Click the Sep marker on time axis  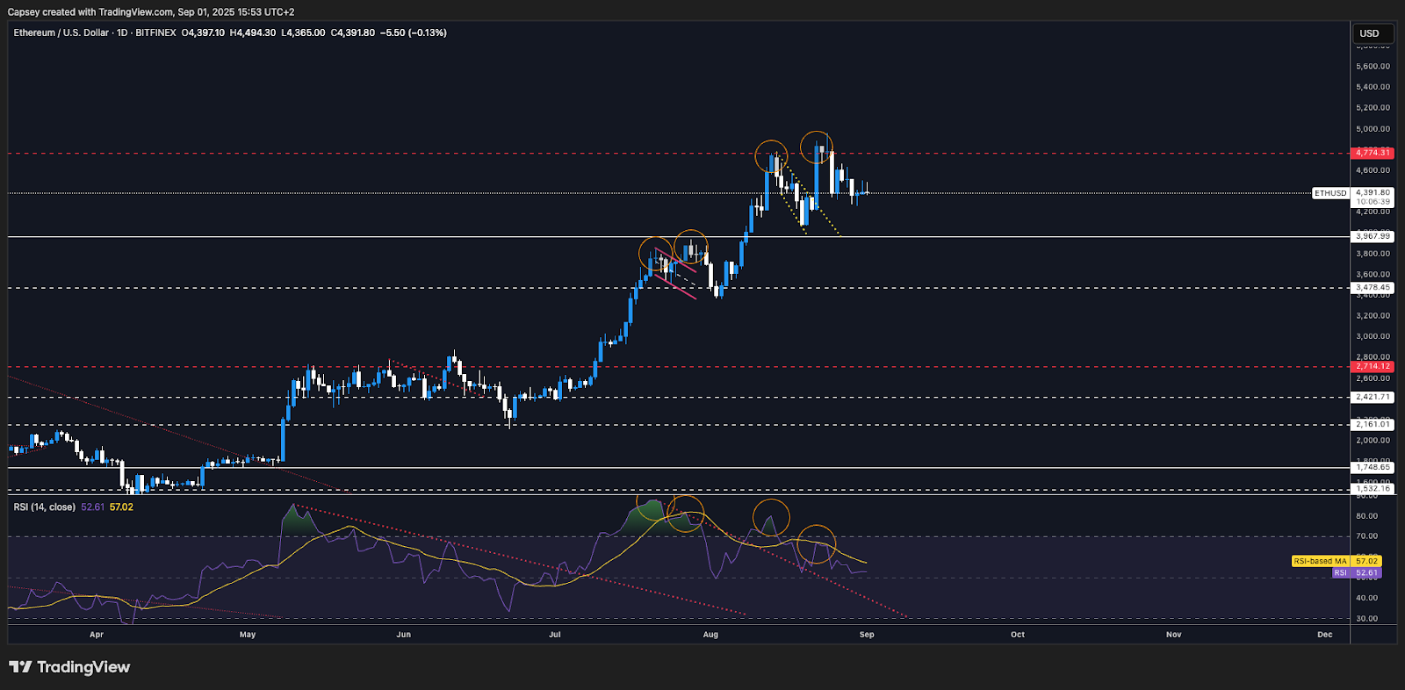pyautogui.click(x=867, y=635)
